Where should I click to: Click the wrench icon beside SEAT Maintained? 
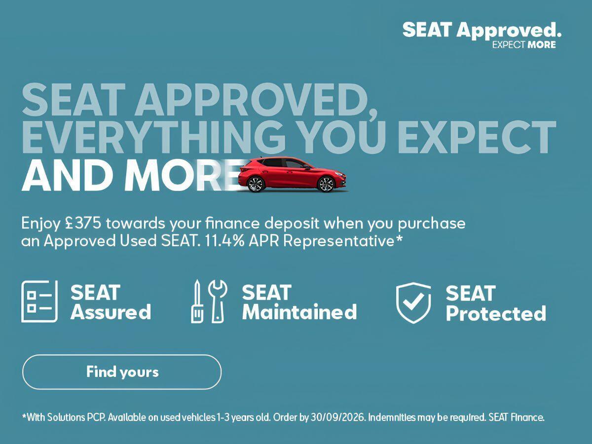217,301
